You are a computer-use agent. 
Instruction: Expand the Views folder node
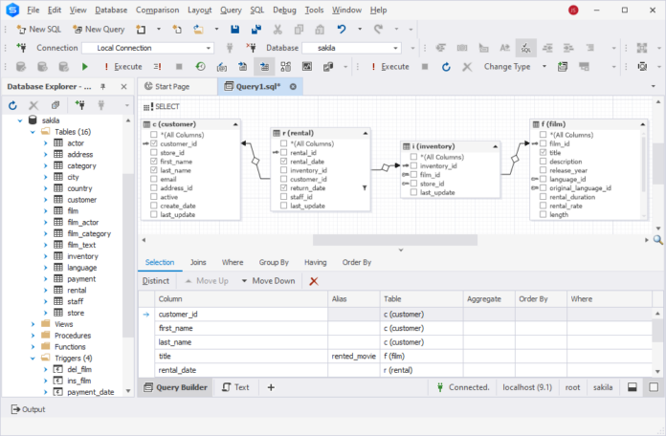click(x=32, y=324)
